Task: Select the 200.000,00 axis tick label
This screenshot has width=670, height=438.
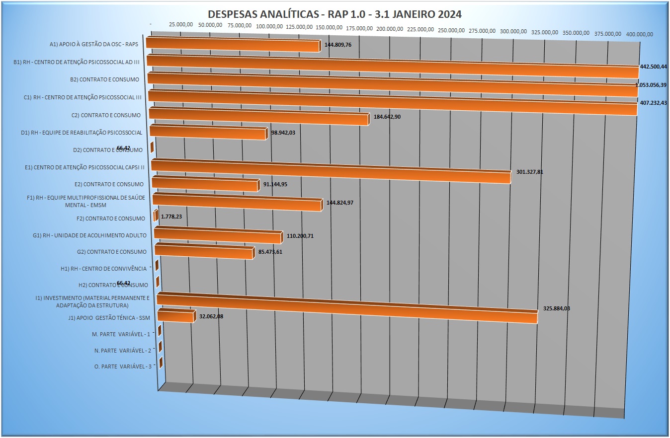Action: pyautogui.click(x=390, y=29)
